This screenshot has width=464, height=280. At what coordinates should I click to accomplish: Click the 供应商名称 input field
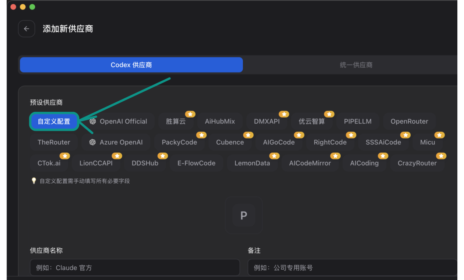coord(135,268)
